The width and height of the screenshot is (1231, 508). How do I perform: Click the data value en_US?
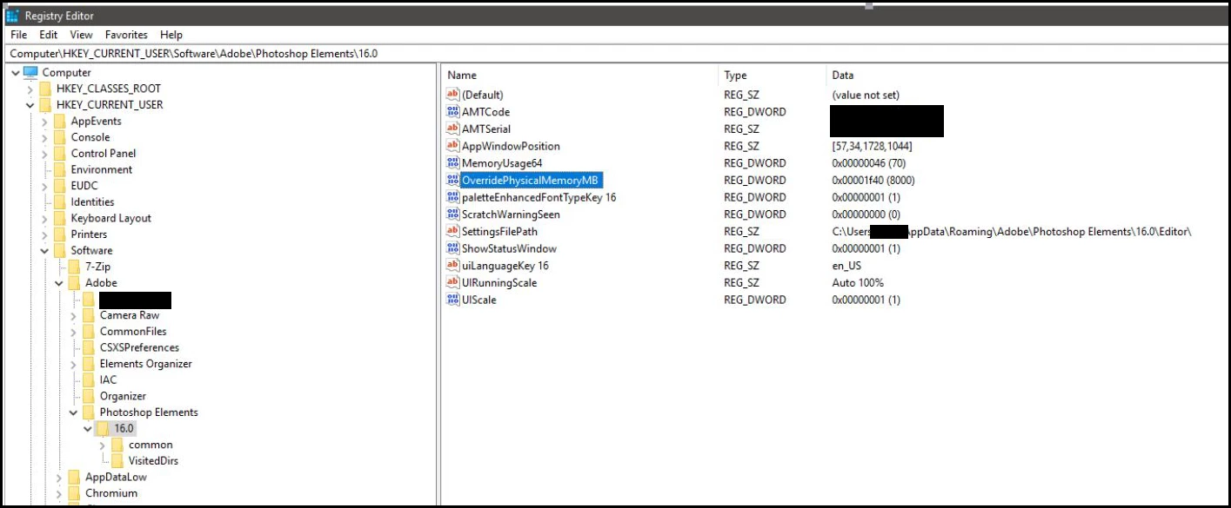(x=846, y=266)
